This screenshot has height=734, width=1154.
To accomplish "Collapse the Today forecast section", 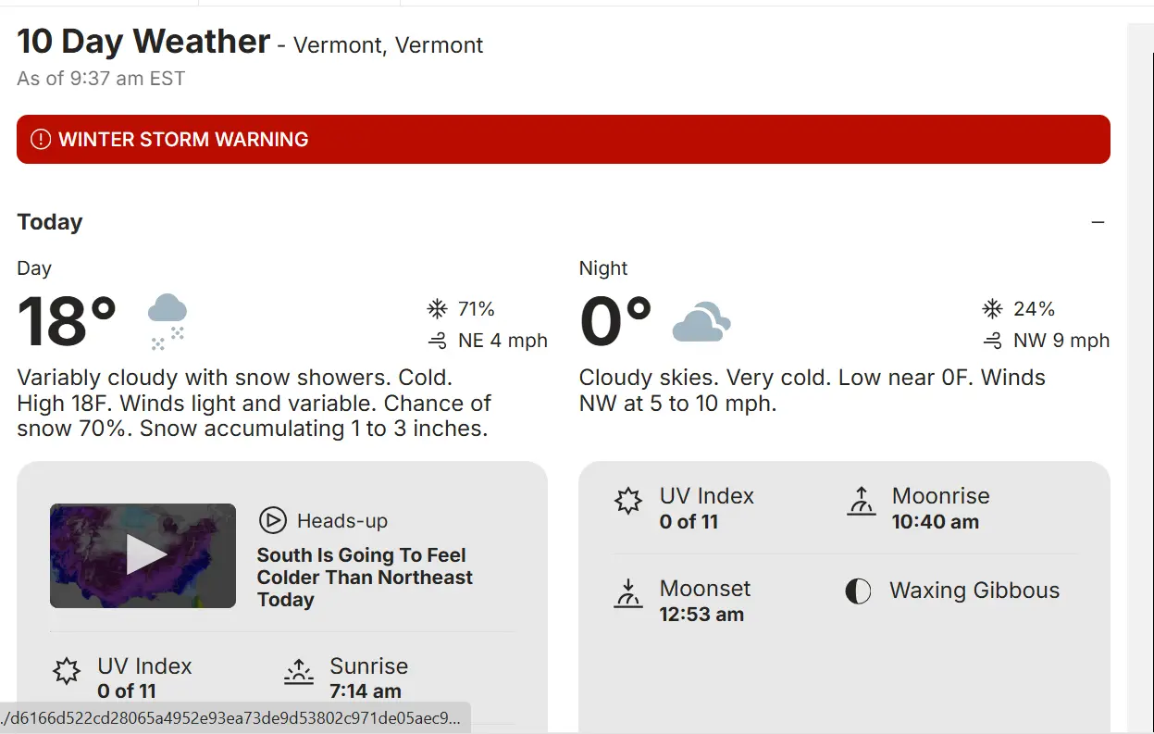I will 1098,223.
